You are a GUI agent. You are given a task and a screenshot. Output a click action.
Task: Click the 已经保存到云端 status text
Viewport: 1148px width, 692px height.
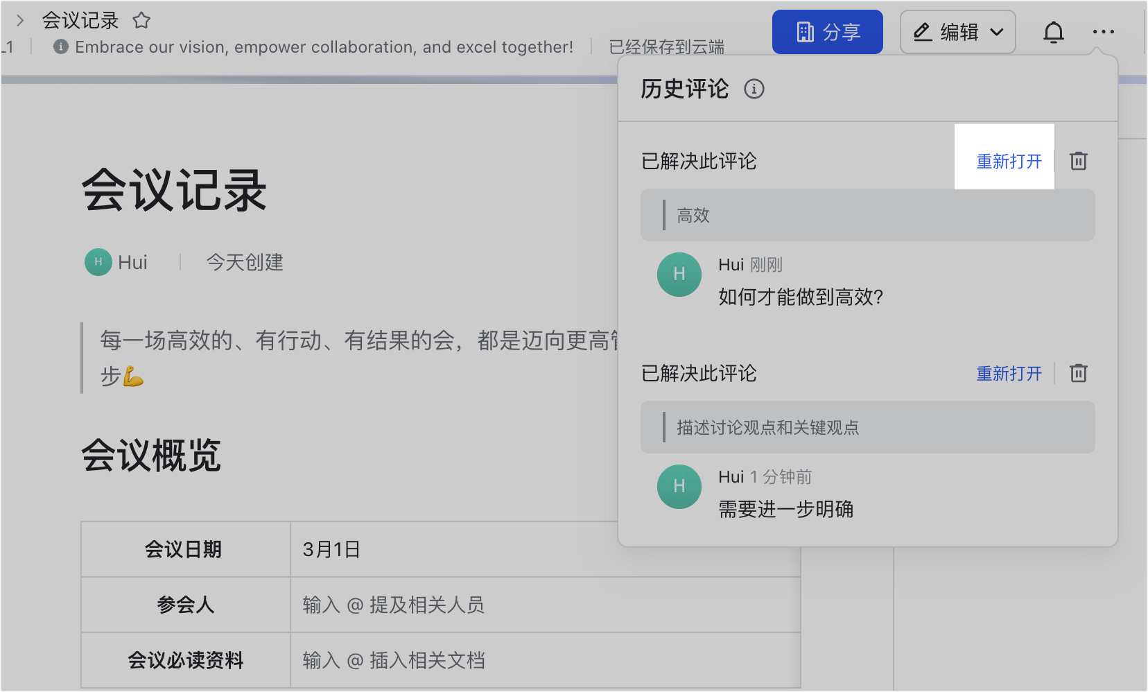click(x=666, y=47)
